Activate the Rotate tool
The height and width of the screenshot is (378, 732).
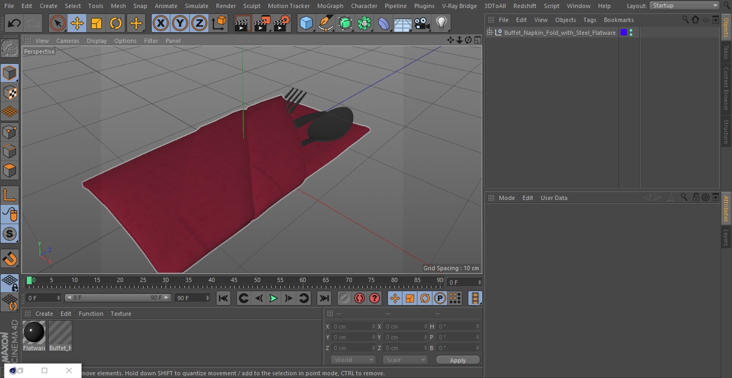[116, 23]
